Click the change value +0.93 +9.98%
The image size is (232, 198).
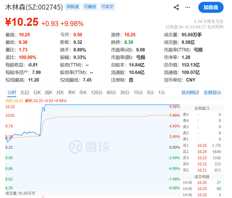click(x=62, y=24)
